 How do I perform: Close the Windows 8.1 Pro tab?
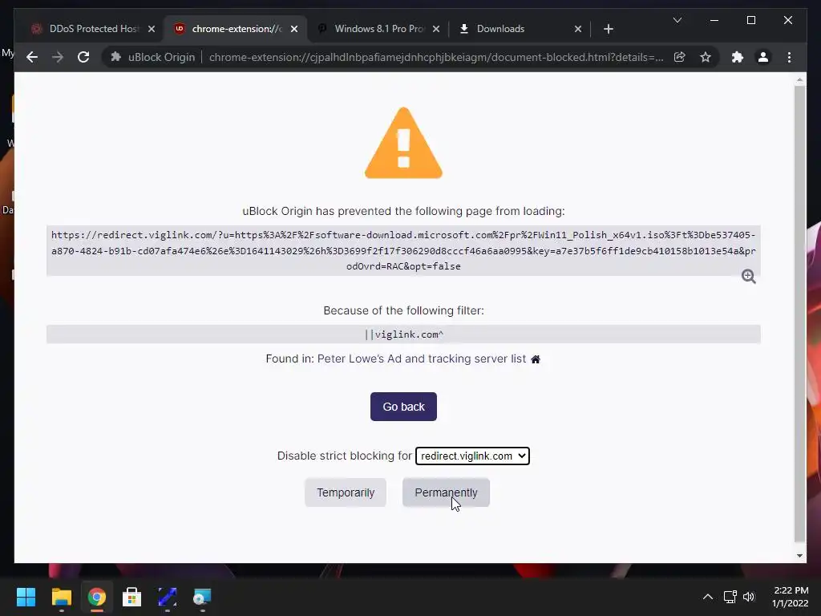point(436,29)
